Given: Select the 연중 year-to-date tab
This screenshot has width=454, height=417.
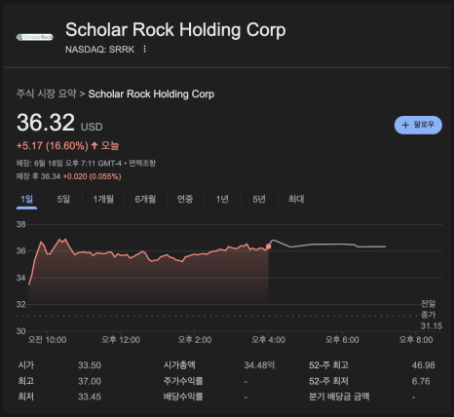Looking at the screenshot, I should click(185, 199).
